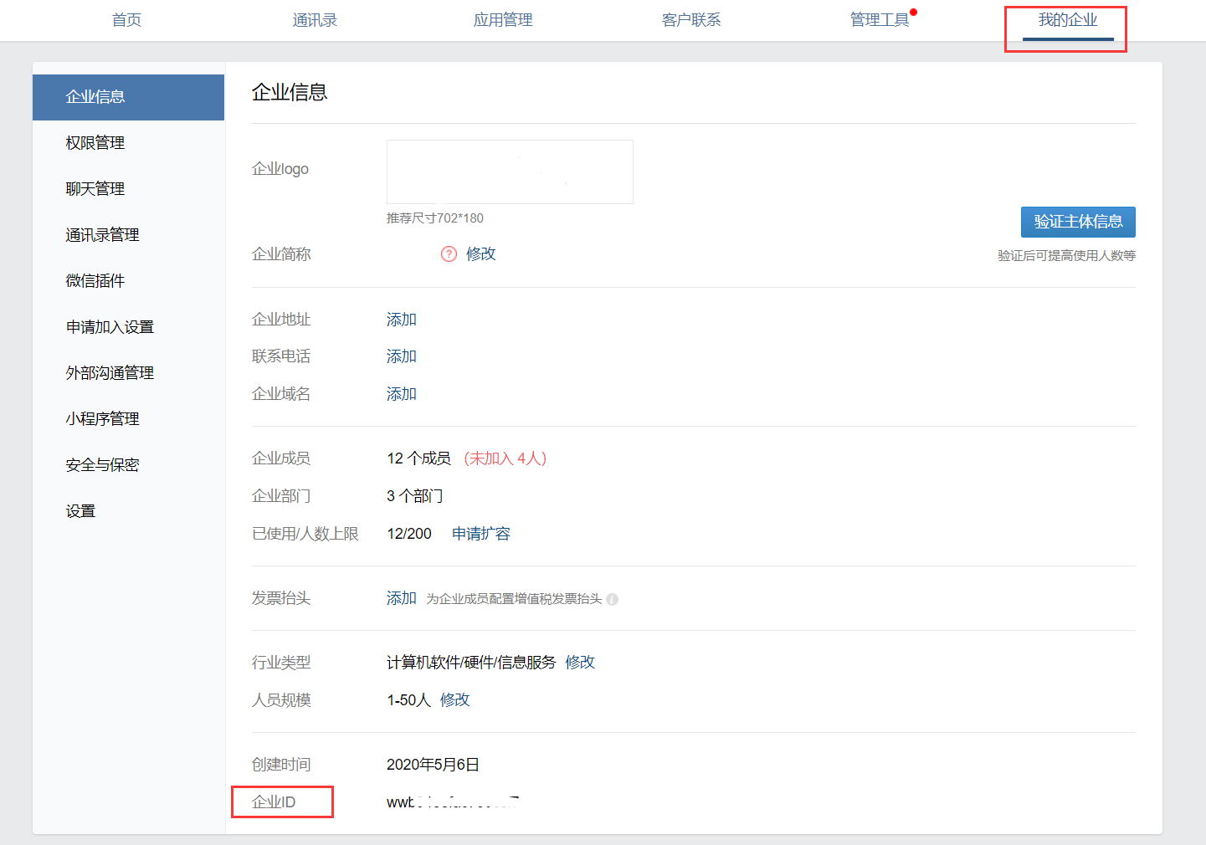1206x845 pixels.
Task: Click 修改 next to 企业简称
Action: point(481,253)
